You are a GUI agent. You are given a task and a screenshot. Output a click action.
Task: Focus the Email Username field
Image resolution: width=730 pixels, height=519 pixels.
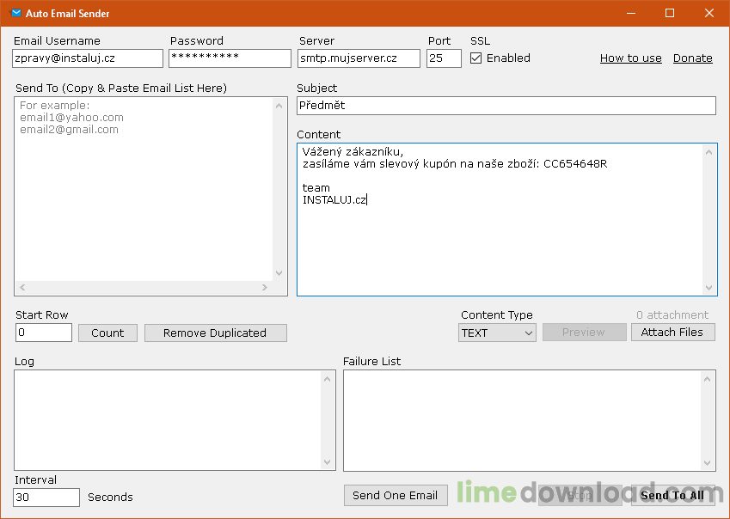[x=88, y=58]
